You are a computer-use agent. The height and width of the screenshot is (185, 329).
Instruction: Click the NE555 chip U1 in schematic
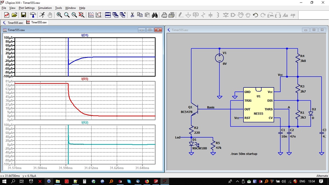coord(259,105)
